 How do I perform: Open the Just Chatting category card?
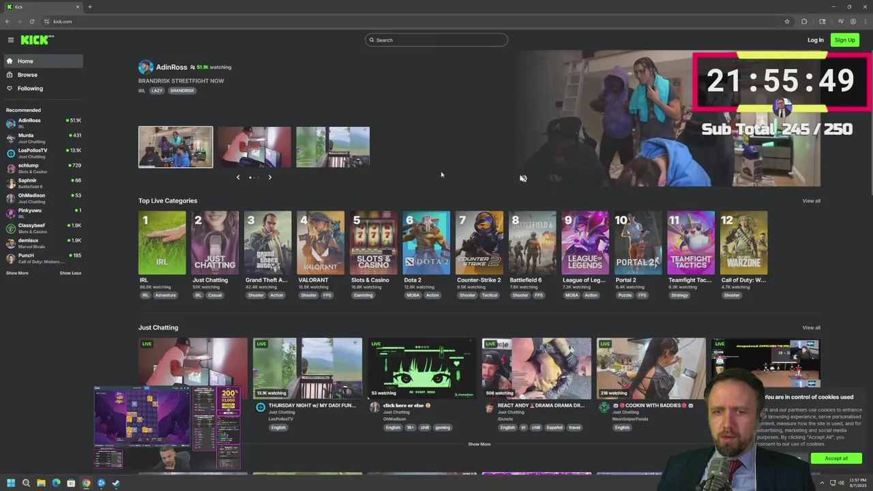click(215, 243)
